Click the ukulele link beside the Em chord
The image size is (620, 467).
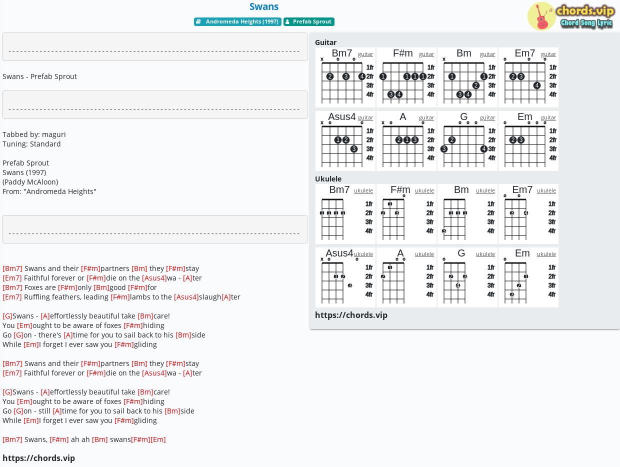546,254
